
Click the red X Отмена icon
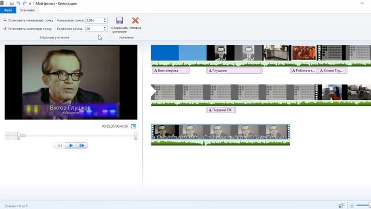click(135, 20)
